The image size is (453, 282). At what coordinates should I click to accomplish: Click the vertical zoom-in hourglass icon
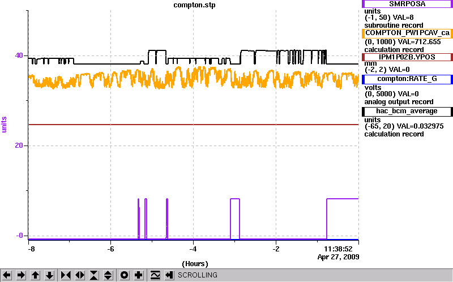coord(94,275)
